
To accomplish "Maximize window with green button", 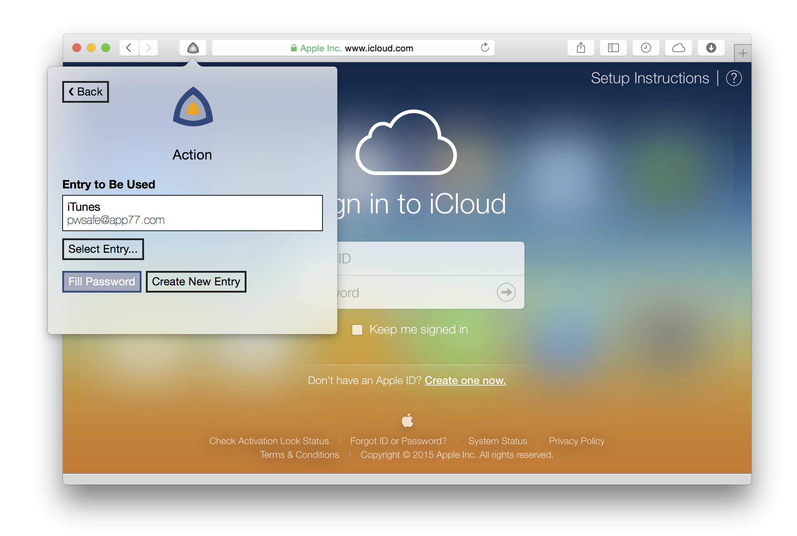I will click(106, 48).
